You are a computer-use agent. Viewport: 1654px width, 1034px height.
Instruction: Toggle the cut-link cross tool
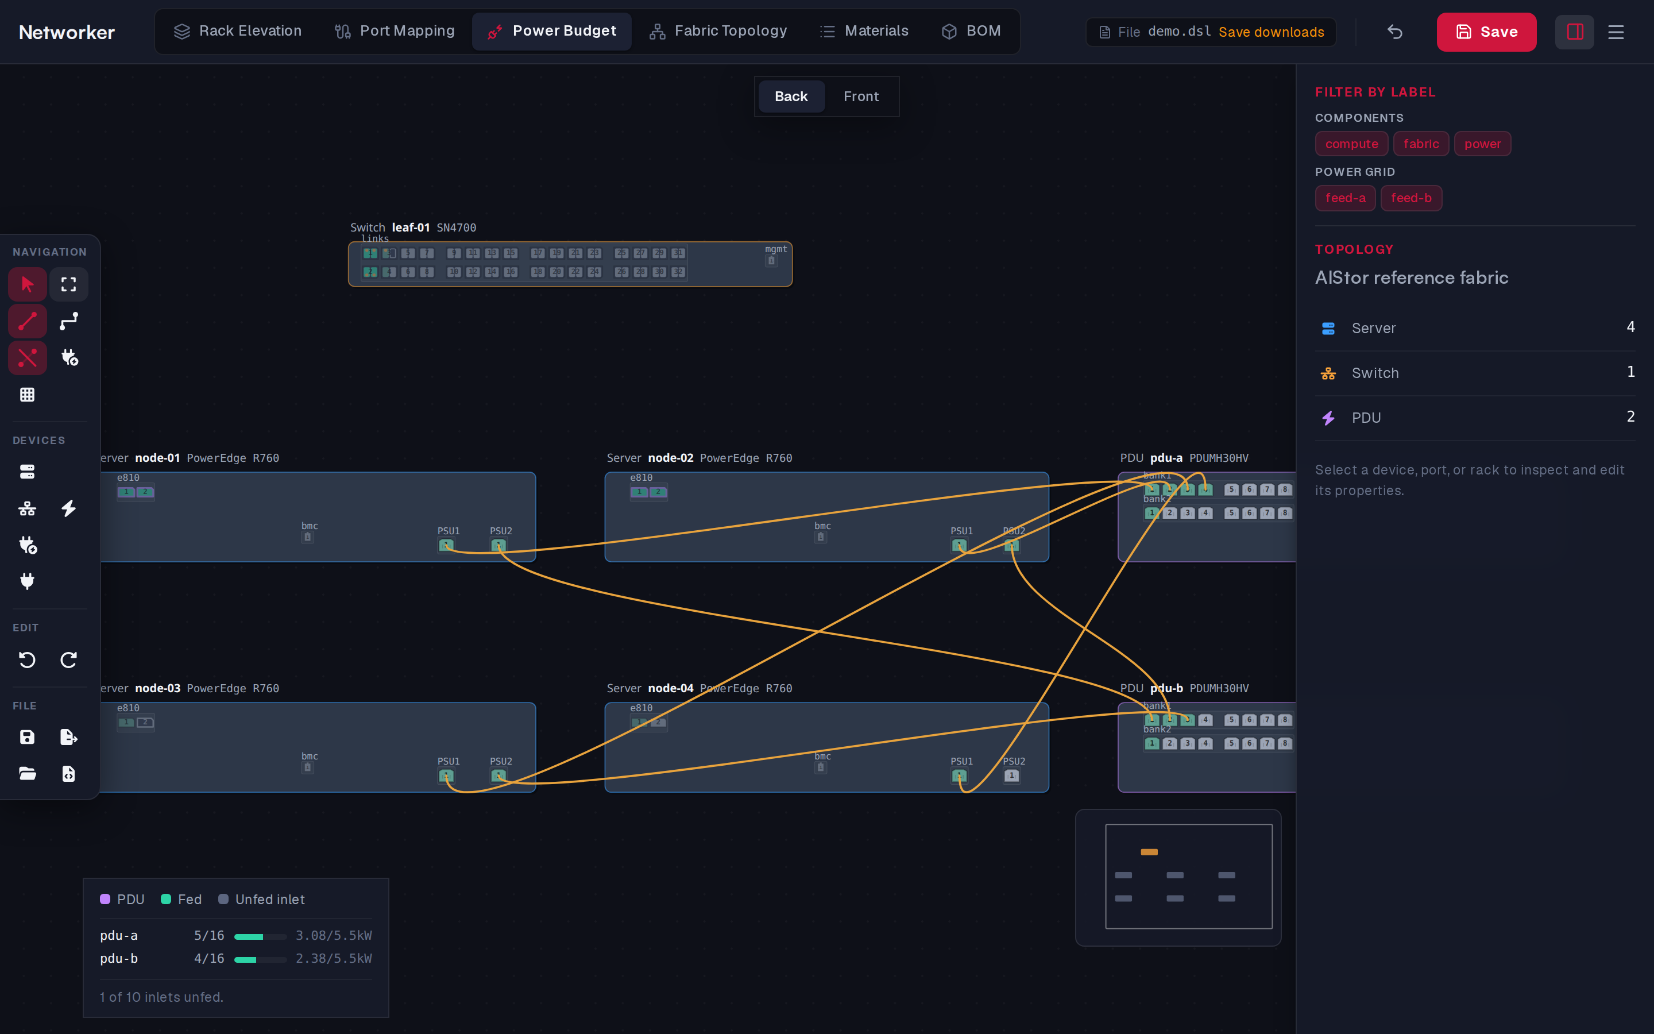point(28,358)
